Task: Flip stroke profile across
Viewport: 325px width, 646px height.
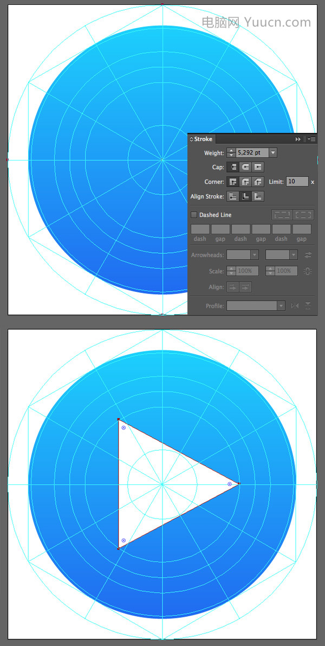Action: (x=308, y=306)
